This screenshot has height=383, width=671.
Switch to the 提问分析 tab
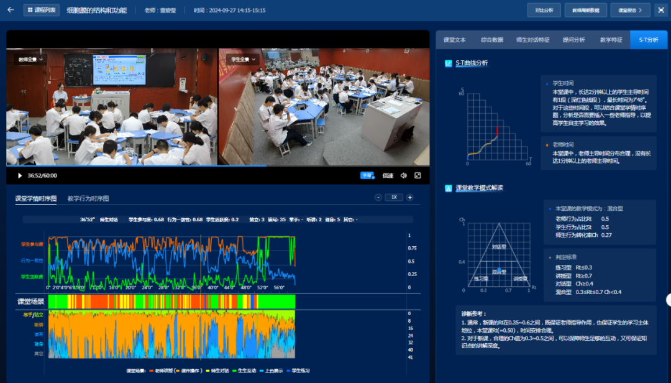tap(573, 40)
